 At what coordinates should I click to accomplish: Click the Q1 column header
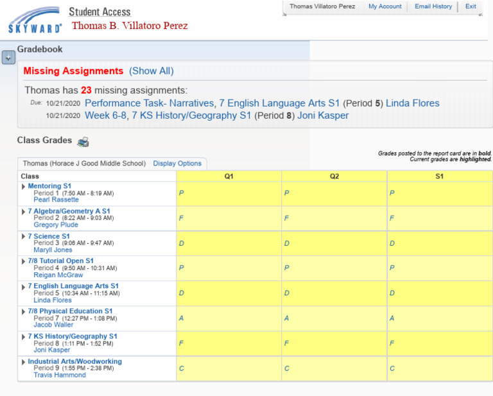tap(229, 176)
